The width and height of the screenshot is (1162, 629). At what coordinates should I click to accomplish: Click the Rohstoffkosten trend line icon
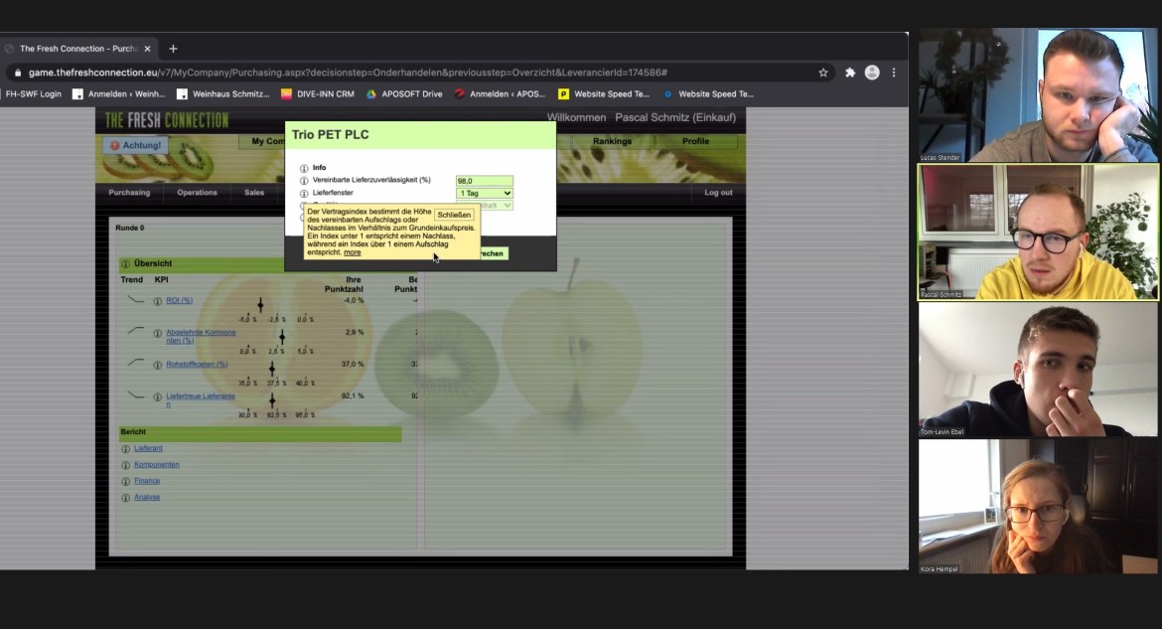pyautogui.click(x=136, y=363)
